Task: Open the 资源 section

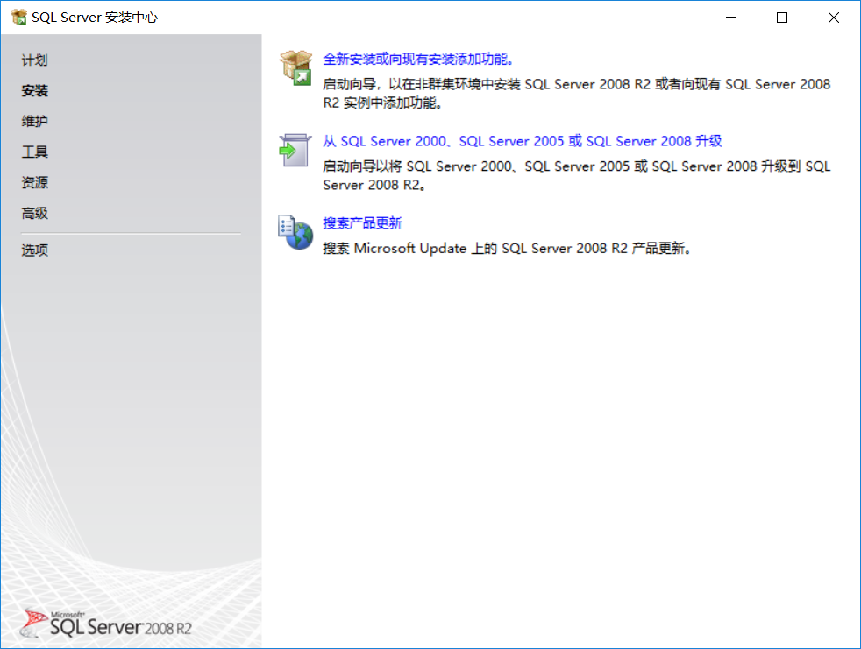Action: pos(35,182)
